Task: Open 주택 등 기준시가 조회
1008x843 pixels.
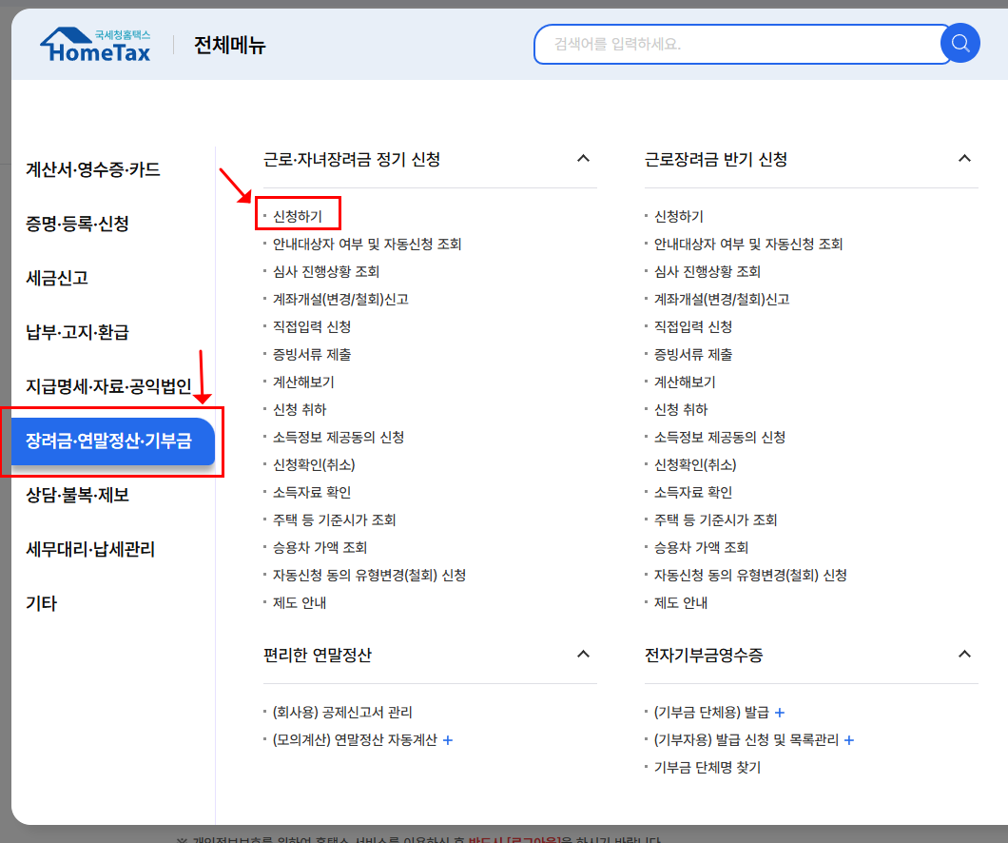Action: click(x=335, y=520)
